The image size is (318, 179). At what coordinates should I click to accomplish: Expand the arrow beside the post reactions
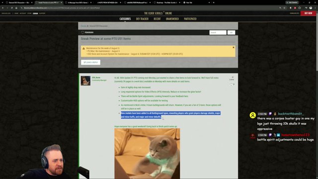[234, 84]
